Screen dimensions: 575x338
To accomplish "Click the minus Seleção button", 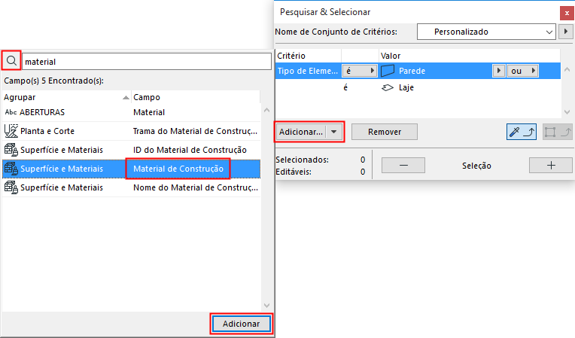I will [x=403, y=166].
